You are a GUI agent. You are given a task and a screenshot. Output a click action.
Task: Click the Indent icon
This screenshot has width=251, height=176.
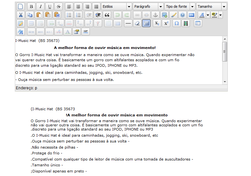tap(98, 15)
